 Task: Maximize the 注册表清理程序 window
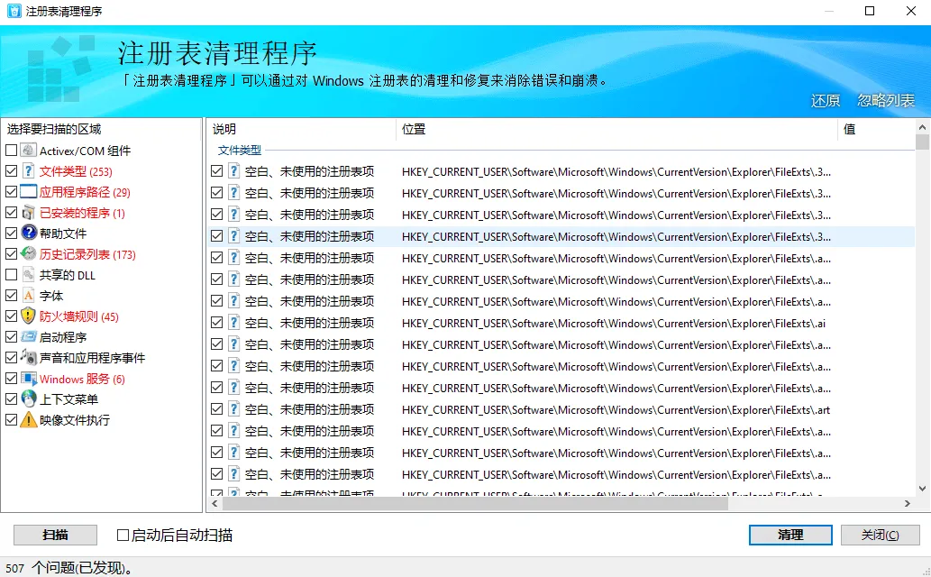pyautogui.click(x=870, y=11)
